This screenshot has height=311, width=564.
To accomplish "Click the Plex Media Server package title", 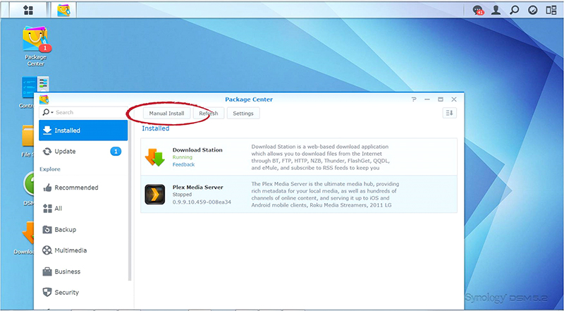I will click(198, 187).
